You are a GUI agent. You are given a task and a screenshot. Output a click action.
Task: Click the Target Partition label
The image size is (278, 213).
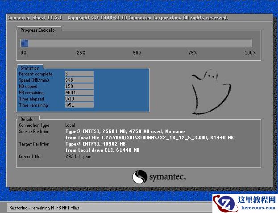[34, 144]
